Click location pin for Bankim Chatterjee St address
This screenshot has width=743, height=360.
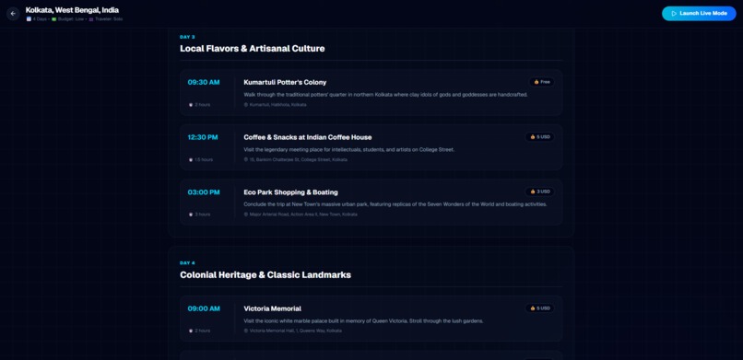click(x=246, y=160)
